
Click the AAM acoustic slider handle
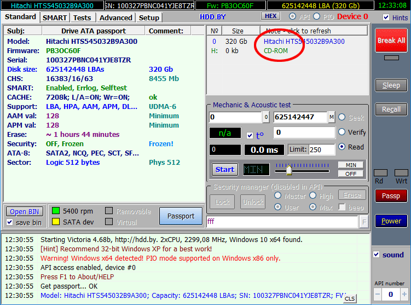(289, 170)
